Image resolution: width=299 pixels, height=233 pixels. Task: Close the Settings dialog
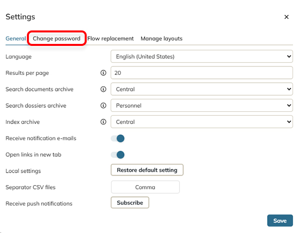click(287, 17)
